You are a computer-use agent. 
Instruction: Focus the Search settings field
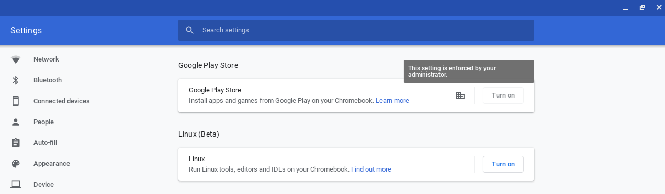356,30
